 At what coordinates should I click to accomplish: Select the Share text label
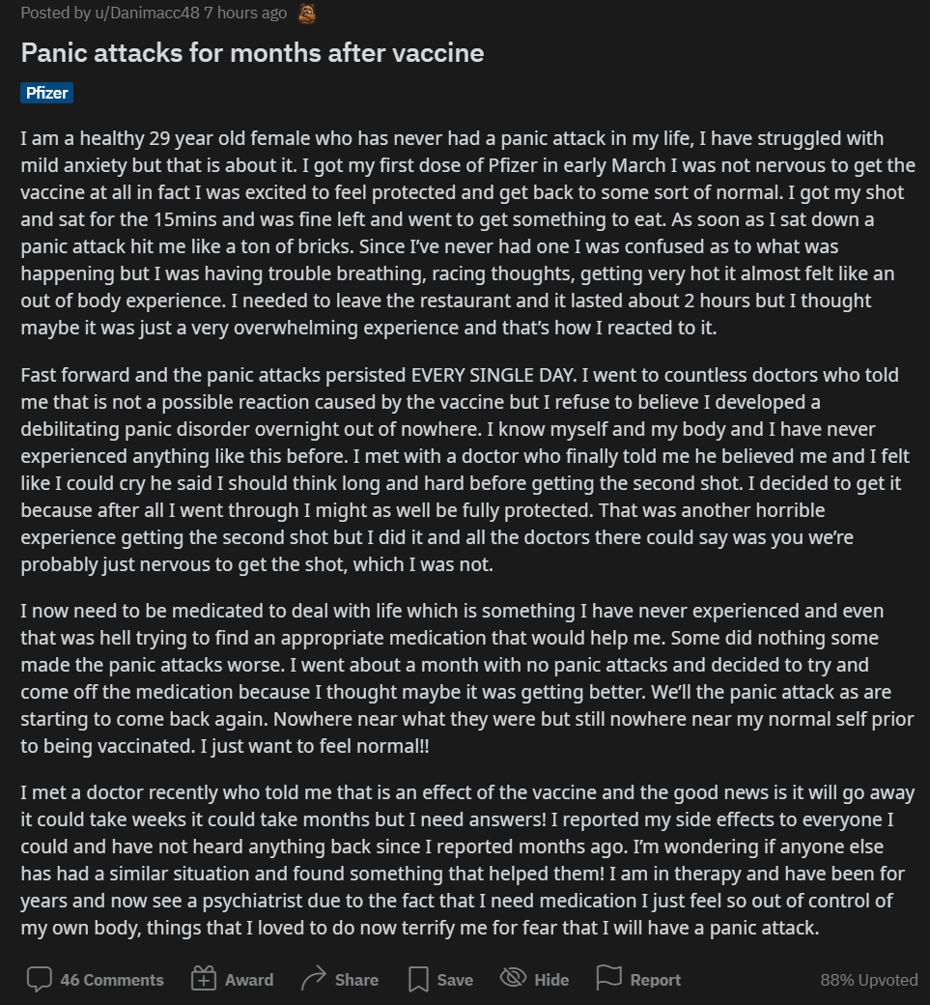pyautogui.click(x=356, y=980)
